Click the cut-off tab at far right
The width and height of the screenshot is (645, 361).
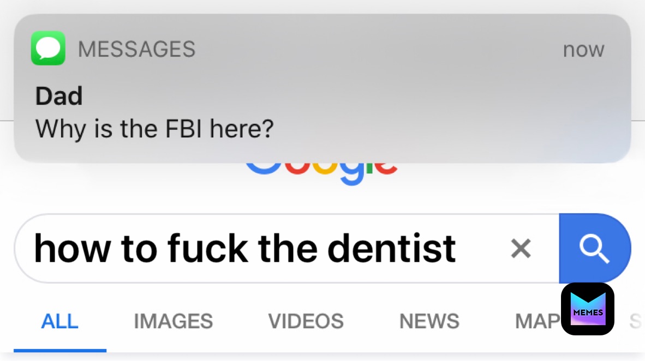pyautogui.click(x=635, y=322)
